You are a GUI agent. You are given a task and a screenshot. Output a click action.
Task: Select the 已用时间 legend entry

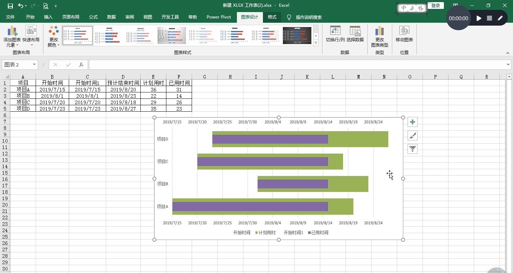click(x=318, y=233)
